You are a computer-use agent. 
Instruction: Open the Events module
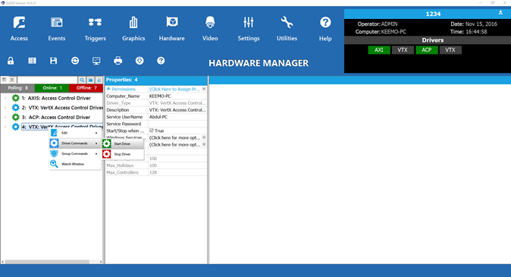click(57, 29)
